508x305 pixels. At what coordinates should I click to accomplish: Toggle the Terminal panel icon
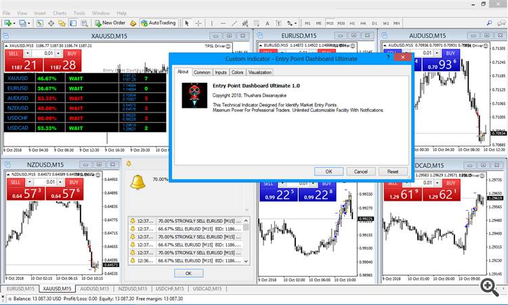[x=73, y=23]
